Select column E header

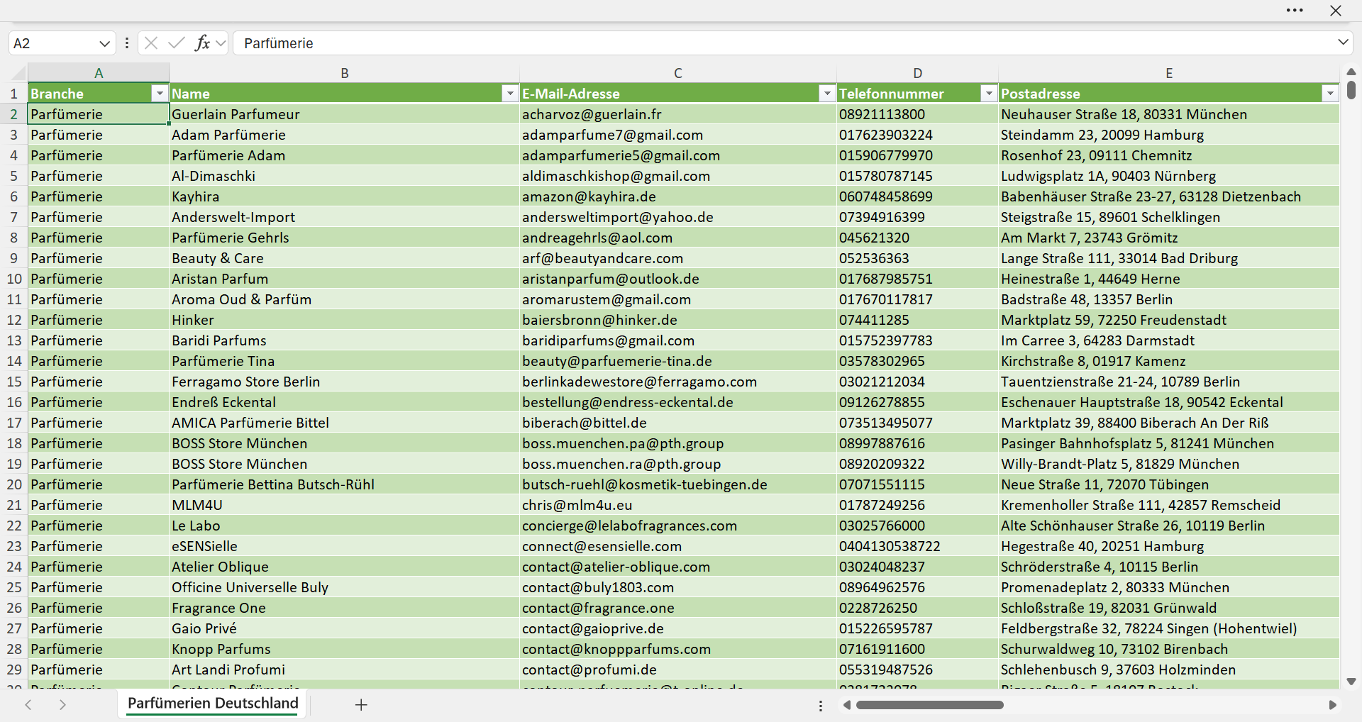pyautogui.click(x=1169, y=73)
